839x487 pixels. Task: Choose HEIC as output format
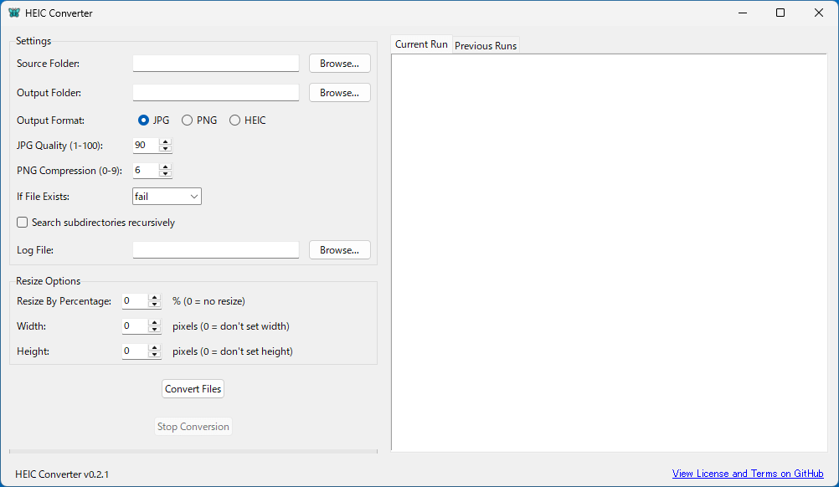coord(235,120)
